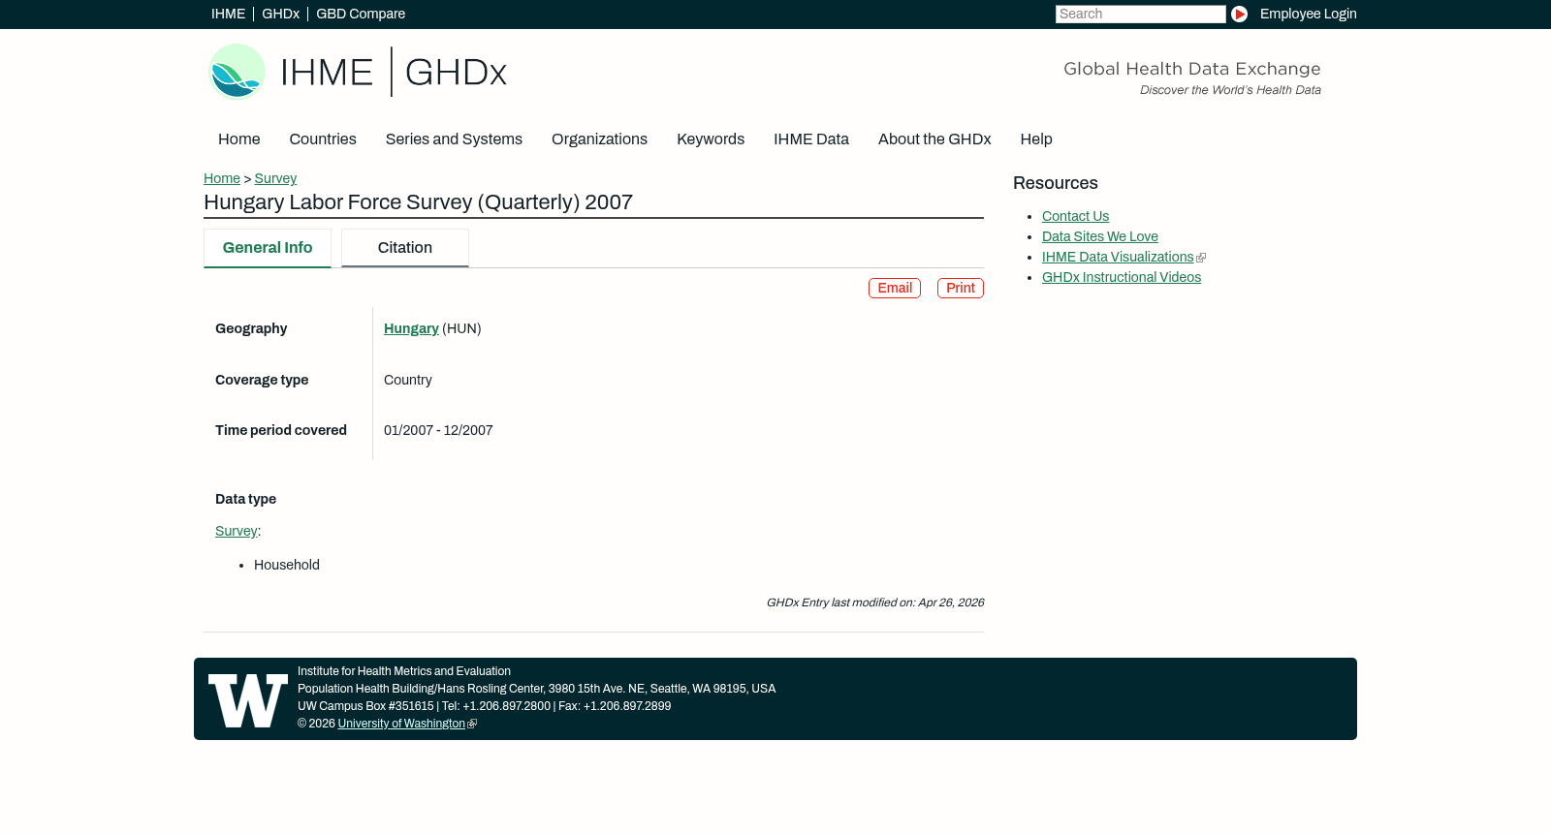This screenshot has height=834, width=1551.
Task: Open GBD Compare in top bar
Action: 361,15
